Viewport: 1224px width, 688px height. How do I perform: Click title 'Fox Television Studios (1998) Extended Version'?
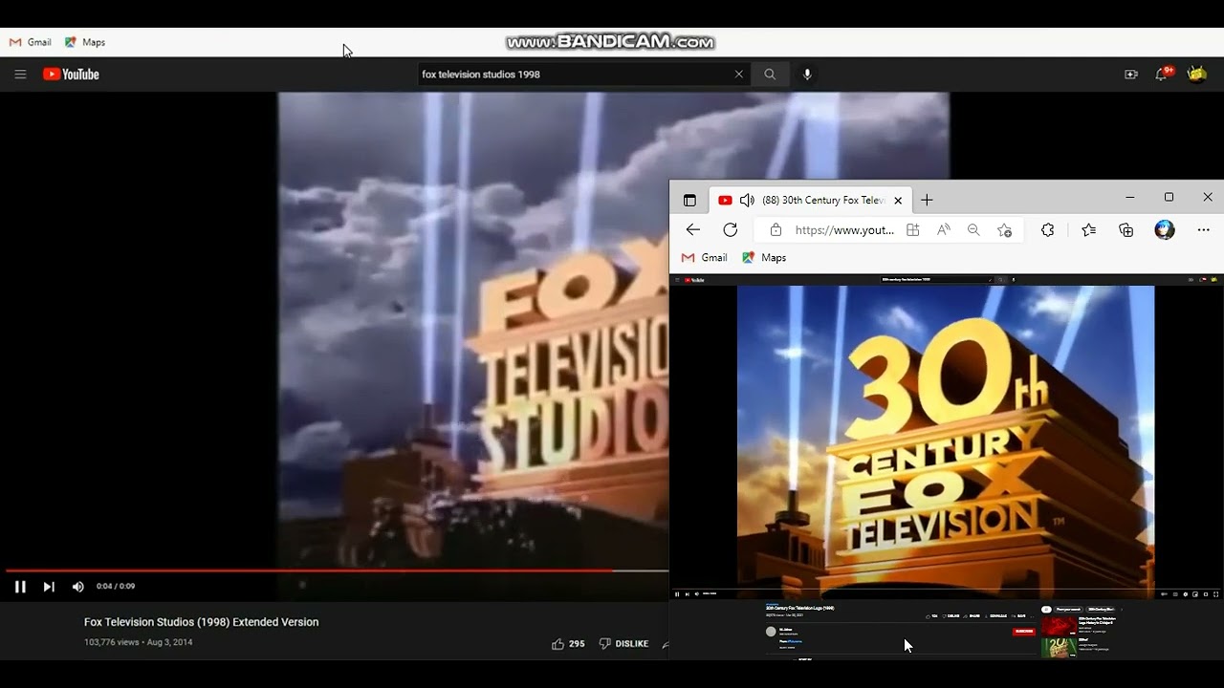(201, 622)
